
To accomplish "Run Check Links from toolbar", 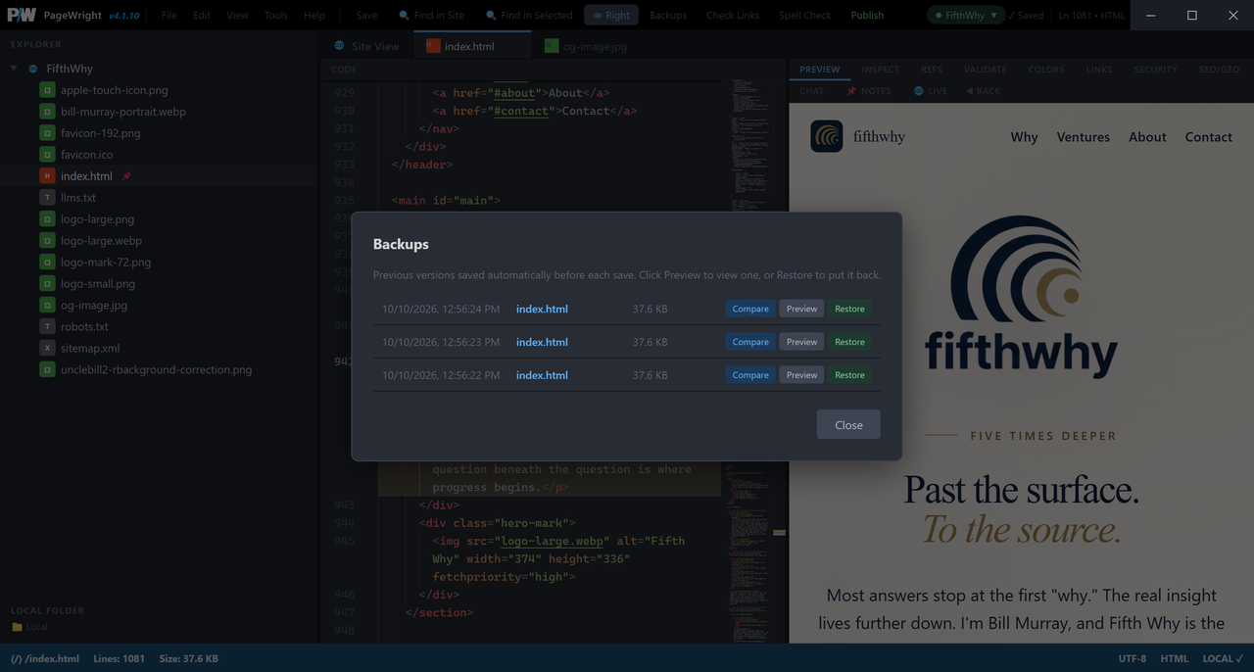I will coord(733,16).
